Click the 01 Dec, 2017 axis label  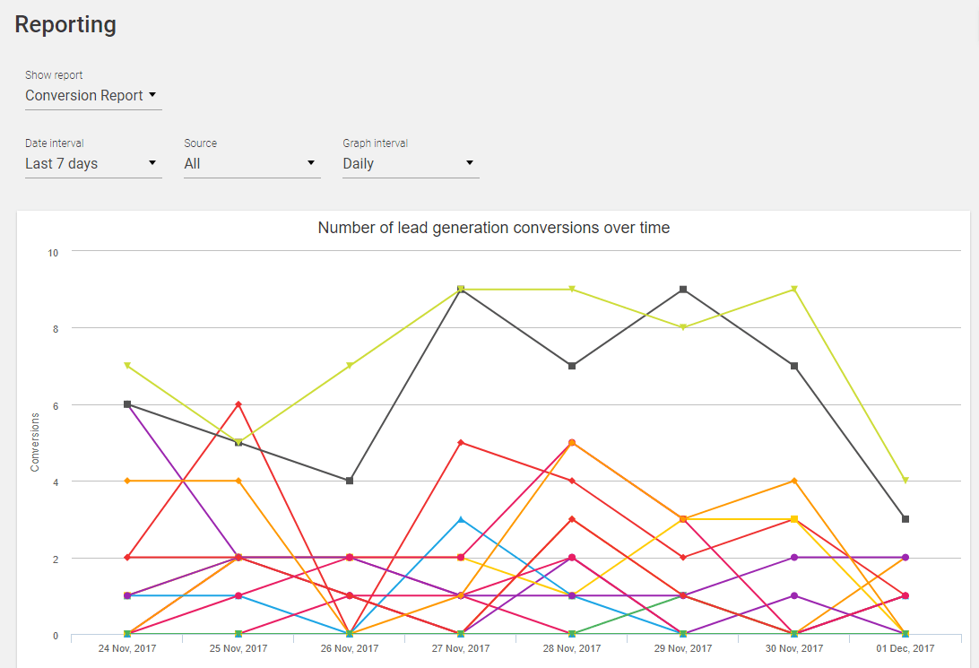tap(905, 648)
